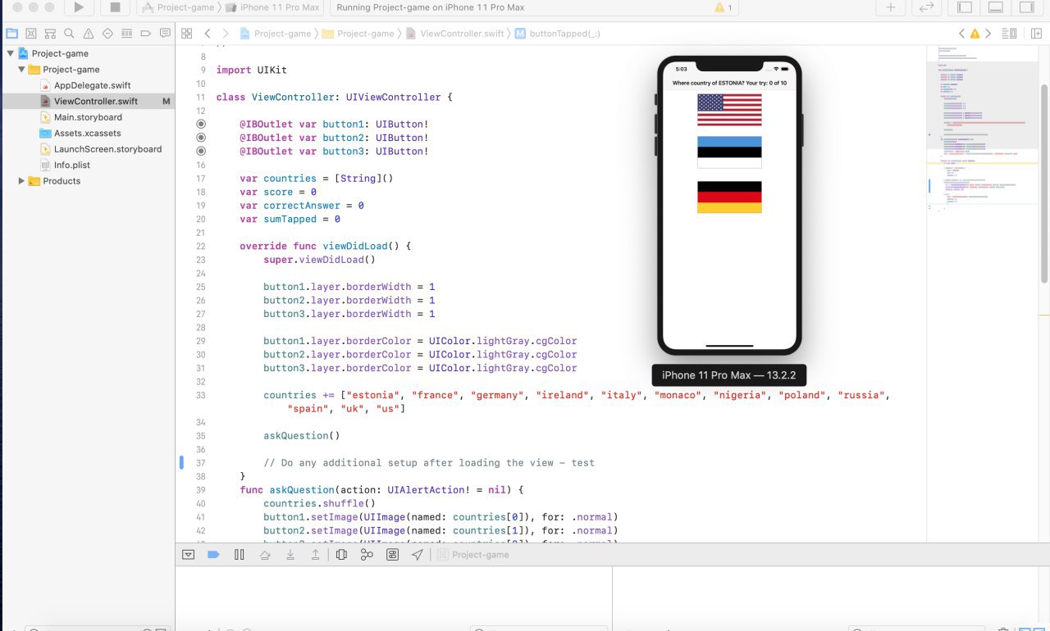Click the environment overrides icon
The height and width of the screenshot is (631, 1050).
(392, 555)
